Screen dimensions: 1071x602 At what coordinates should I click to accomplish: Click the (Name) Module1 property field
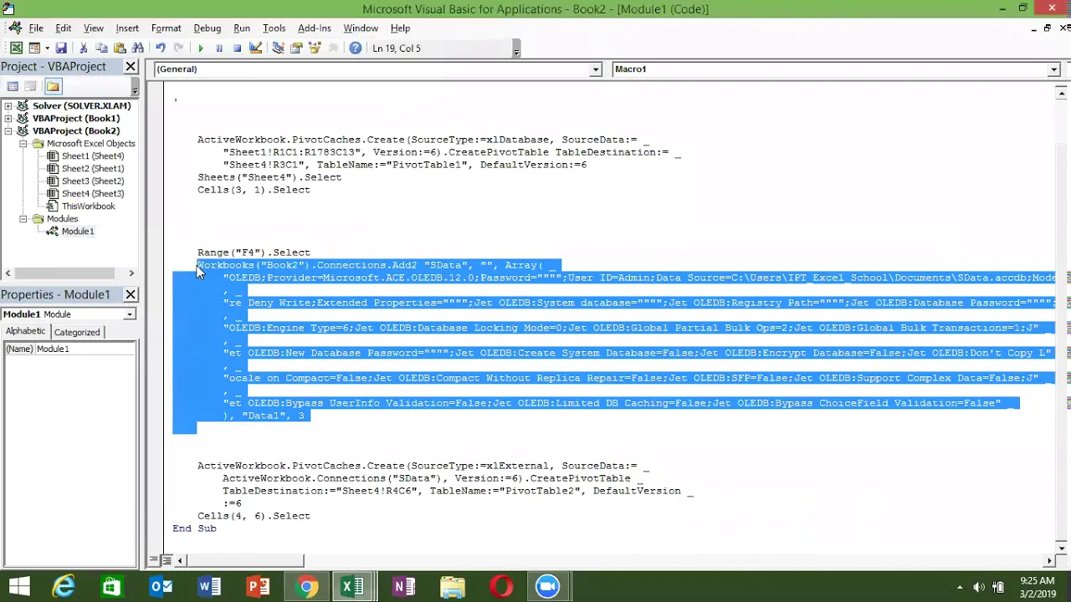pos(69,349)
